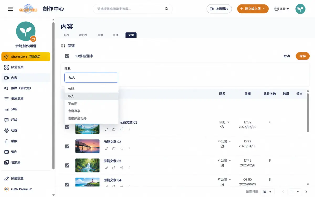Open 示範文章 03 in new window

(114, 168)
